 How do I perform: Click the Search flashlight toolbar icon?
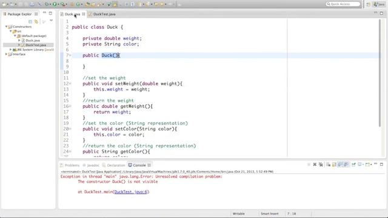pos(99,4)
